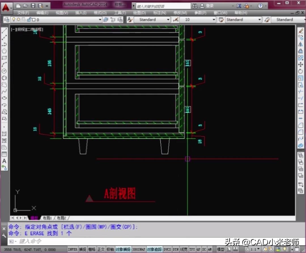The width and height of the screenshot is (306, 253).
Task: Click the help question mark button
Action: tap(260, 6)
